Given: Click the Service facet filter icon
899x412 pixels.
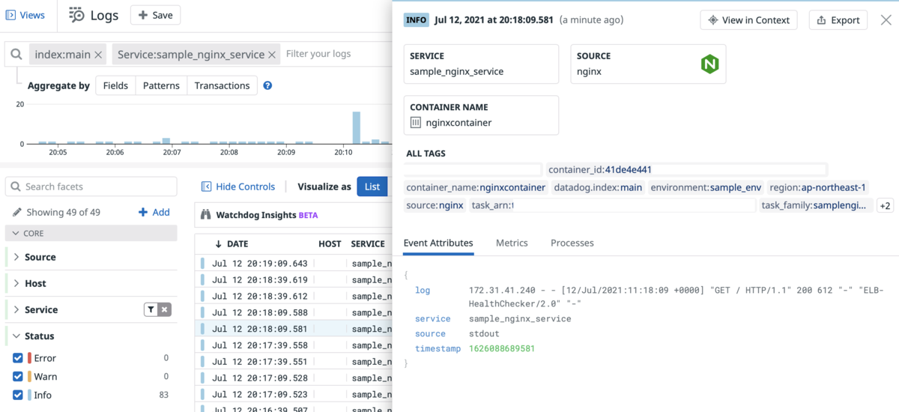Looking at the screenshot, I should tap(151, 309).
